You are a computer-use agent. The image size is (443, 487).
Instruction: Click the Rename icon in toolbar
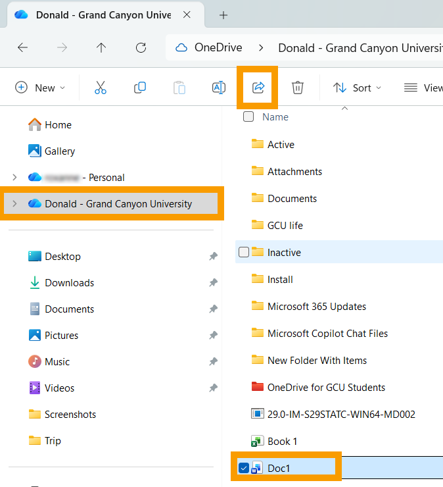218,88
